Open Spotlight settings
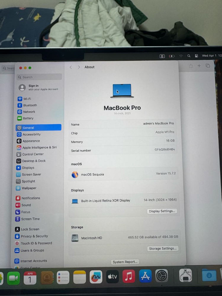Image resolution: width=222 pixels, height=296 pixels. click(x=26, y=181)
